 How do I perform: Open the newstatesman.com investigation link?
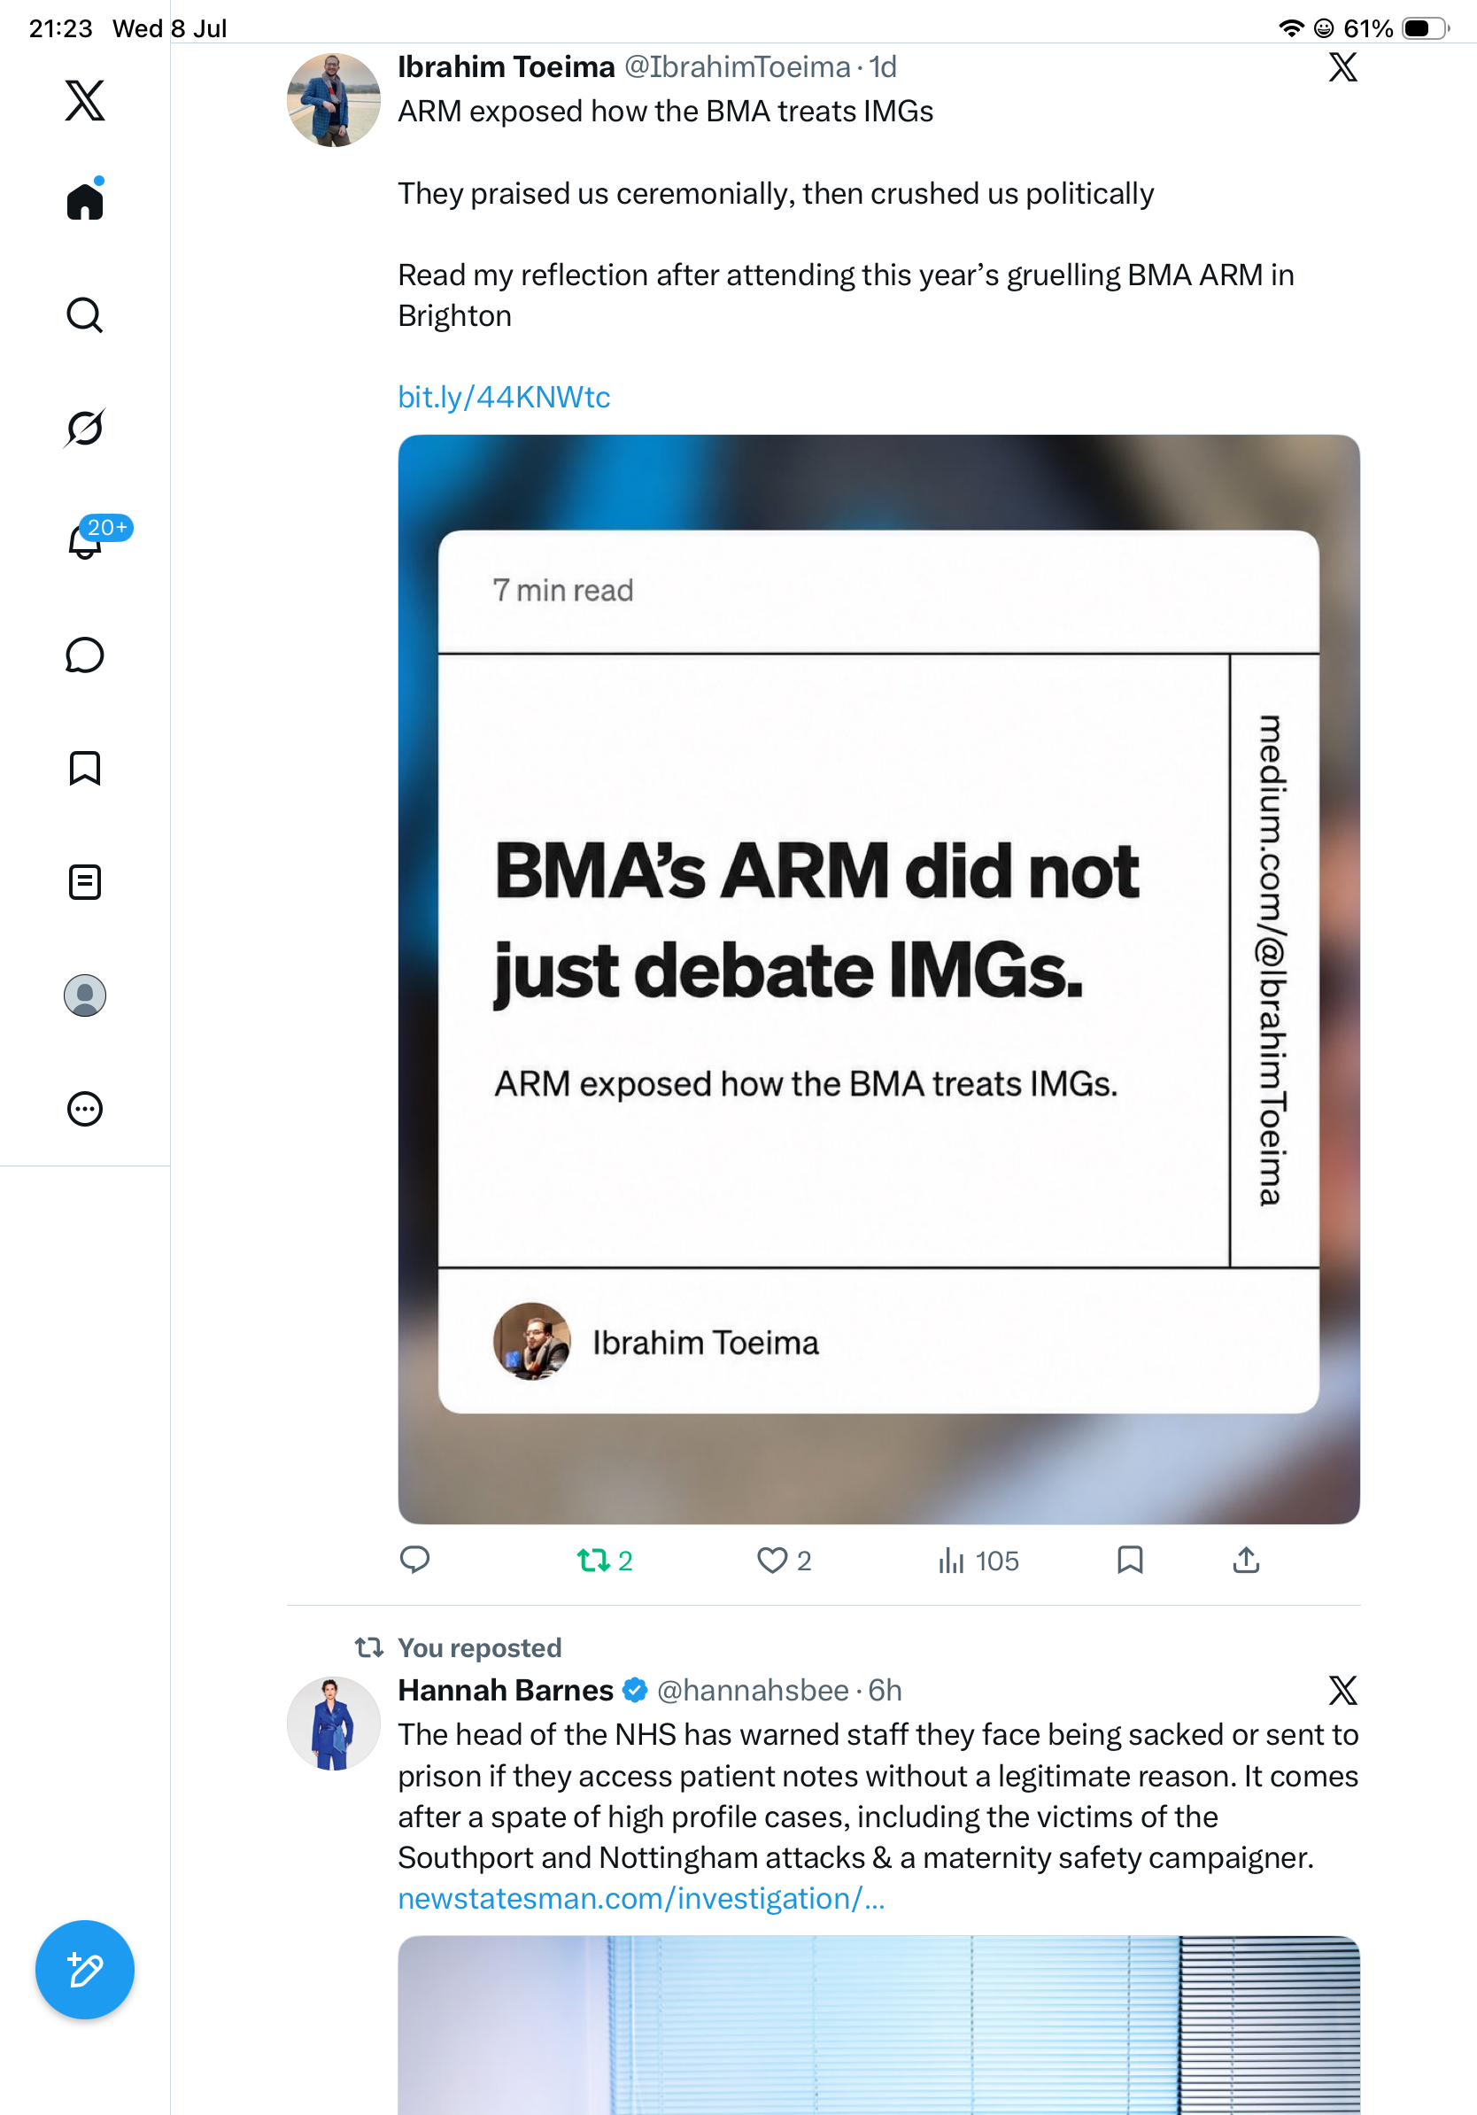[641, 1899]
